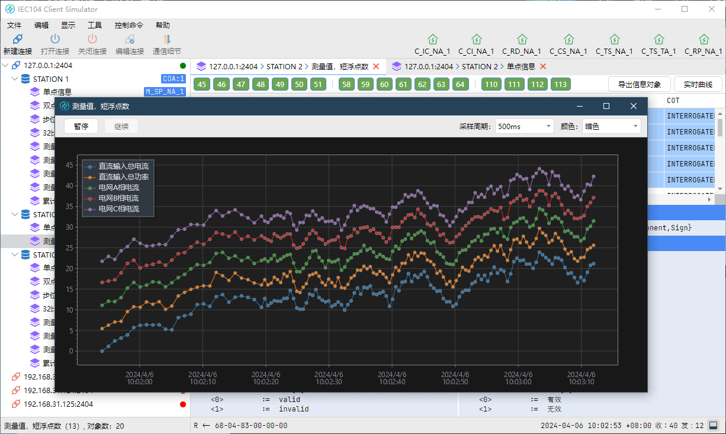Open the 采样周期 500ms dropdown
The image size is (726, 434).
pos(524,126)
